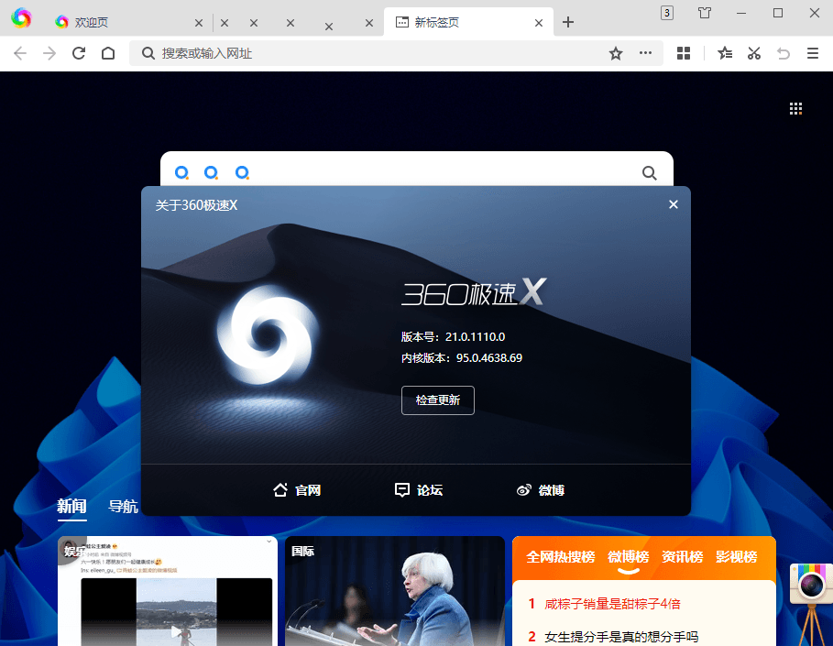Visit the 官网 official site link

click(297, 489)
